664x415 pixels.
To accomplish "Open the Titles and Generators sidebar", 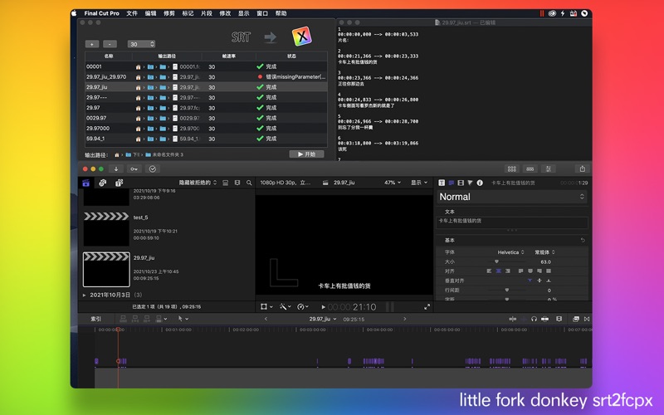I will (120, 183).
